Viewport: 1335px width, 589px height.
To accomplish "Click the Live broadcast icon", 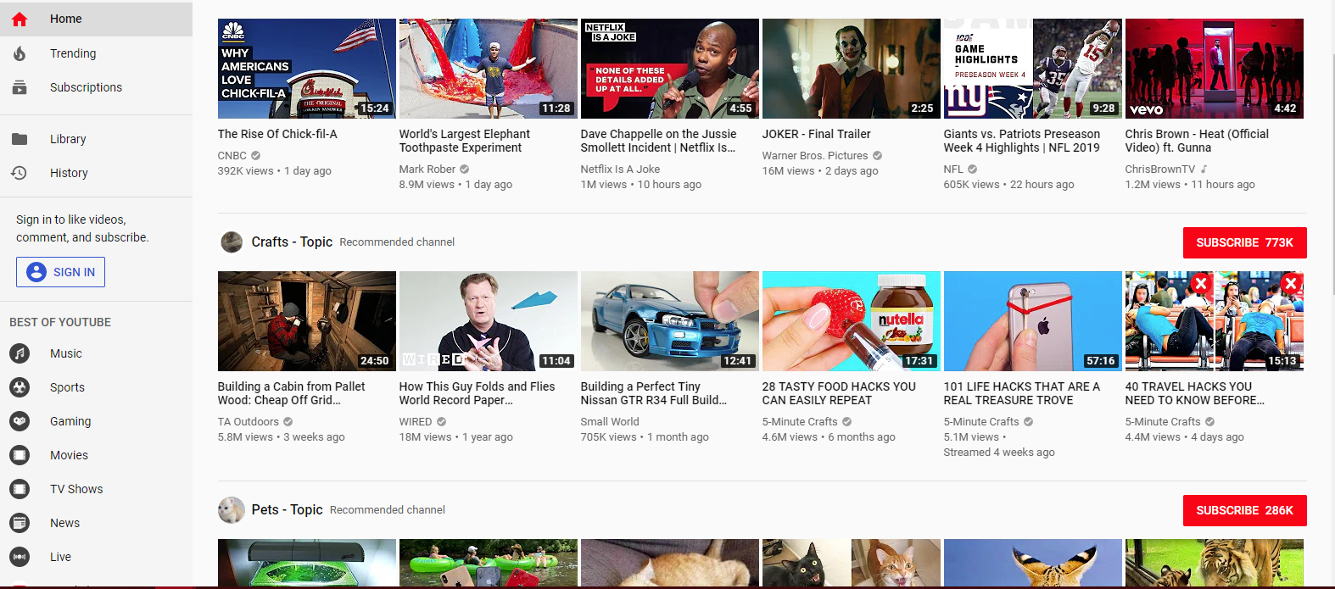I will (20, 557).
